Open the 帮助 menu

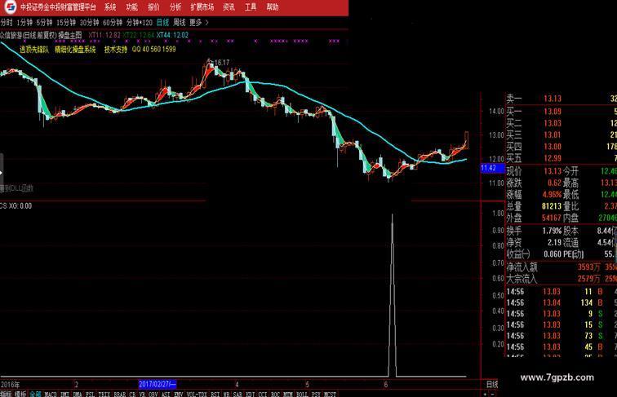coord(273,7)
